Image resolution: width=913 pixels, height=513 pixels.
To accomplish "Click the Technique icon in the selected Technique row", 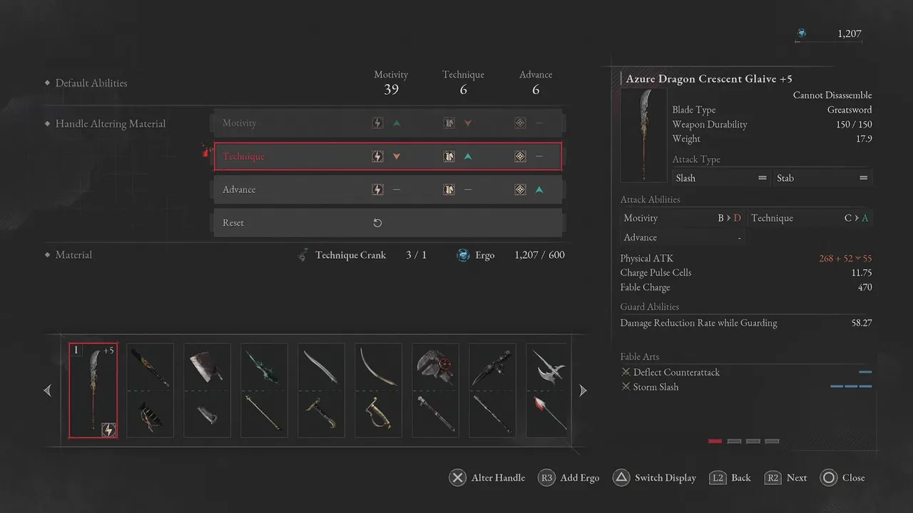I will click(449, 156).
